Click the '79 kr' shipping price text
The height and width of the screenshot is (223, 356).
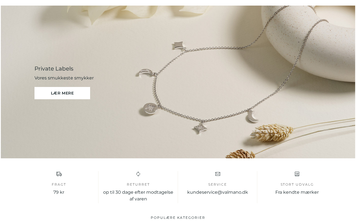pyautogui.click(x=59, y=192)
